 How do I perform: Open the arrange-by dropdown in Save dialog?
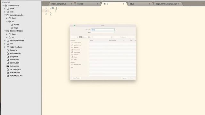click(x=89, y=37)
